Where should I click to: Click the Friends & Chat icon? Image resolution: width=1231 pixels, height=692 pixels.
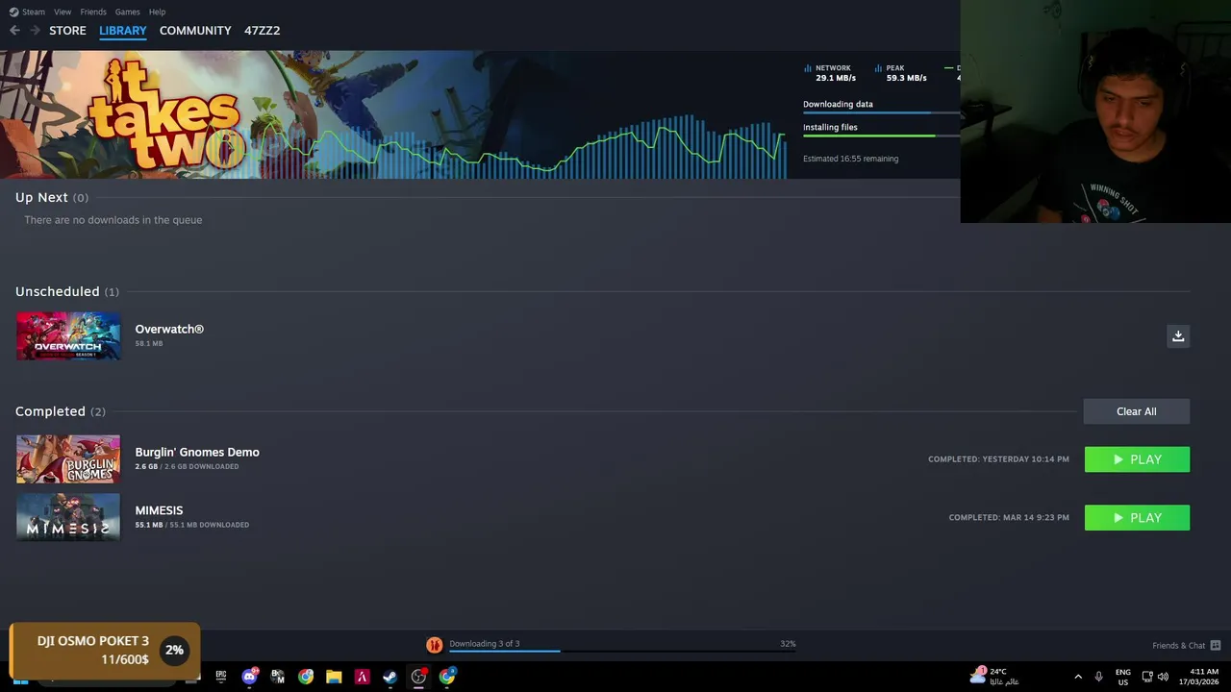click(1216, 645)
